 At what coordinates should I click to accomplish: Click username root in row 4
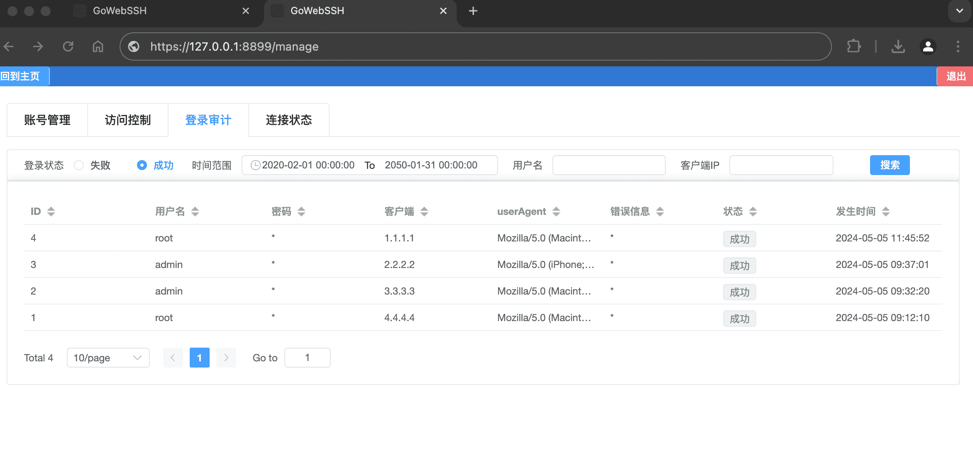[x=164, y=238]
